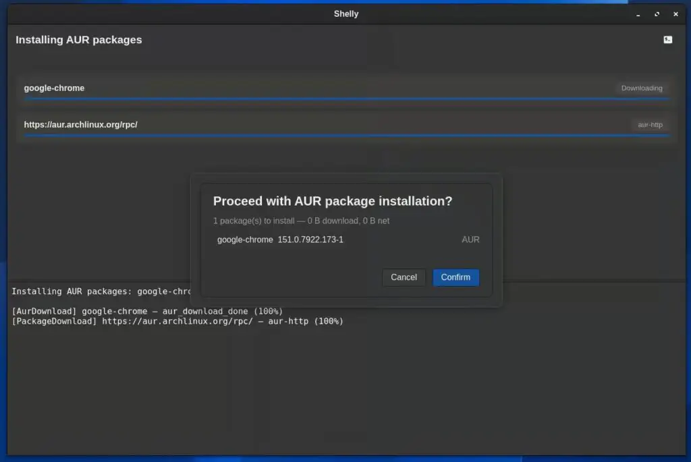Click the google-chrome progress bar
691x462 pixels.
pos(346,98)
